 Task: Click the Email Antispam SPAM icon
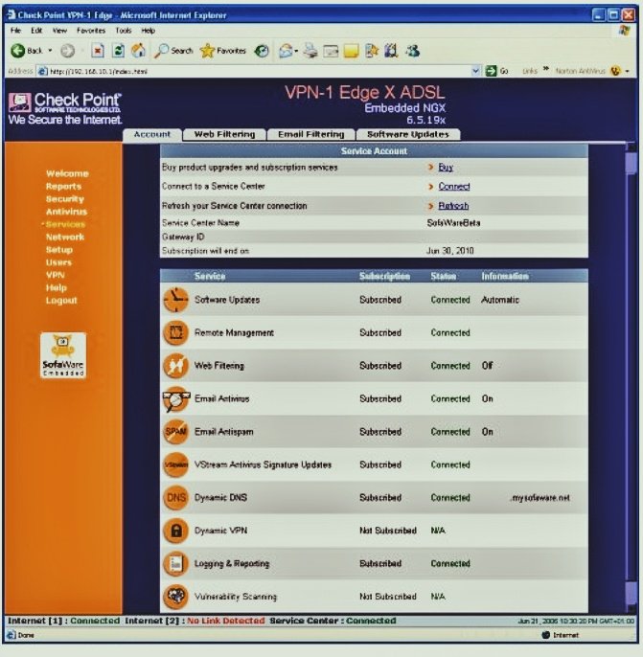coord(175,432)
